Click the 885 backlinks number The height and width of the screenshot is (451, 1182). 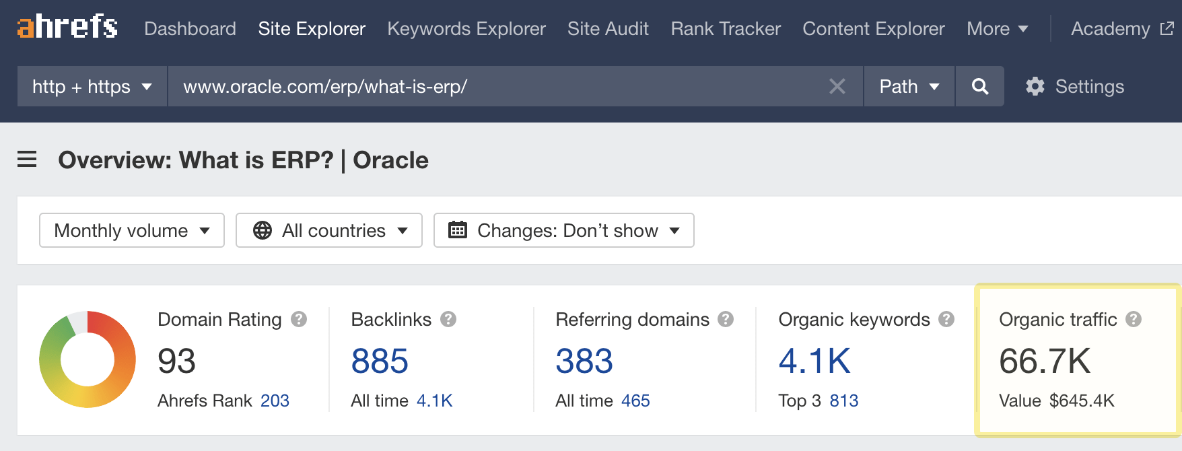380,361
